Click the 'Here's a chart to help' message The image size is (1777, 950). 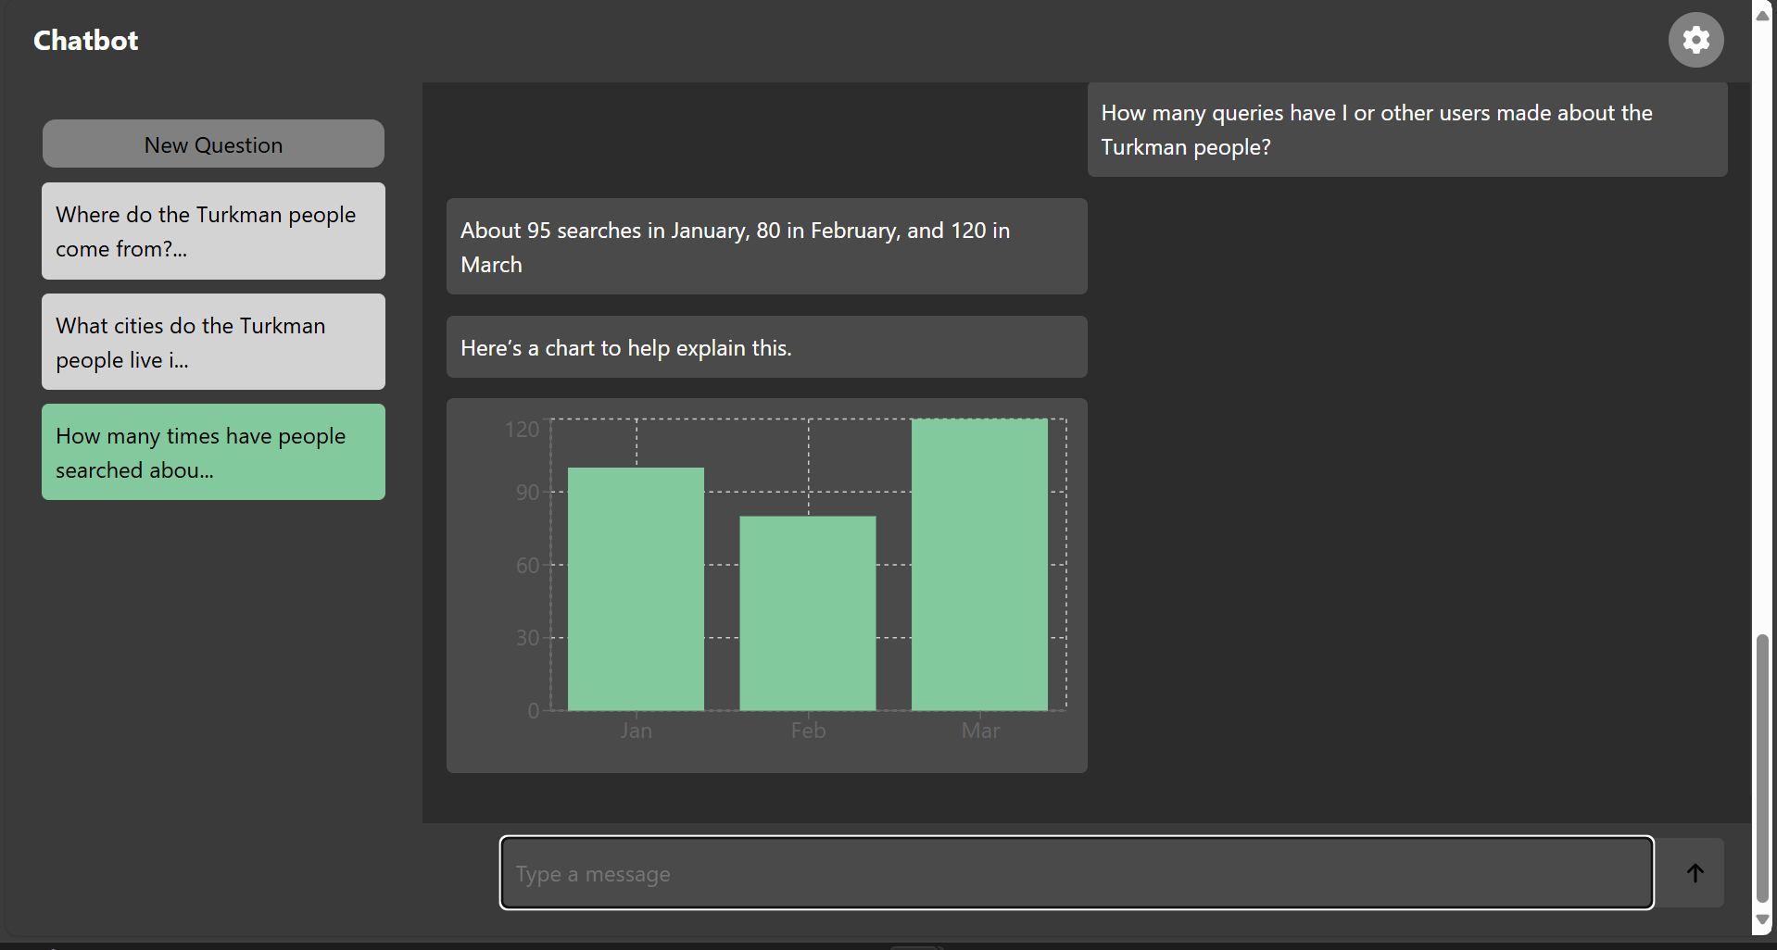point(766,347)
